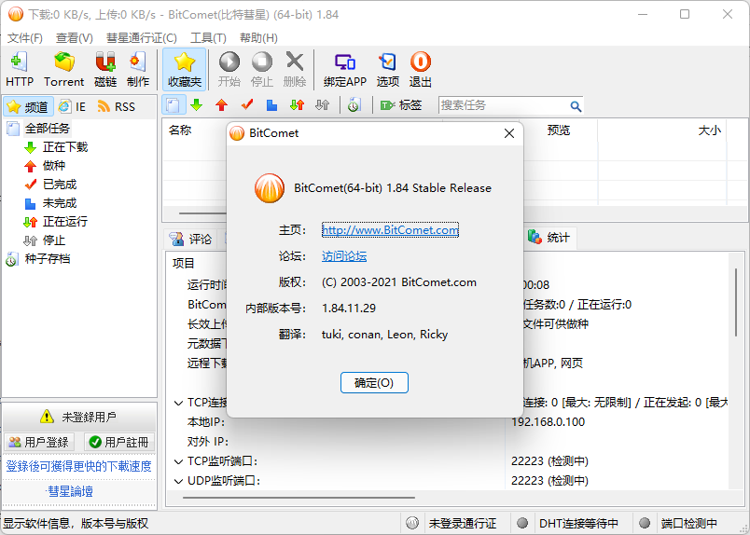Filter unfinished tasks blue icon
This screenshot has width=750, height=535.
coord(271,105)
